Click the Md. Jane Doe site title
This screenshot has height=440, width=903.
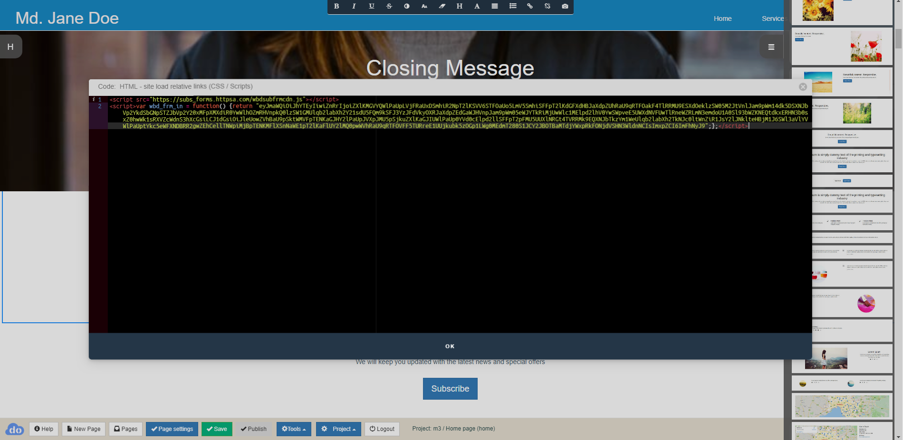(x=67, y=18)
